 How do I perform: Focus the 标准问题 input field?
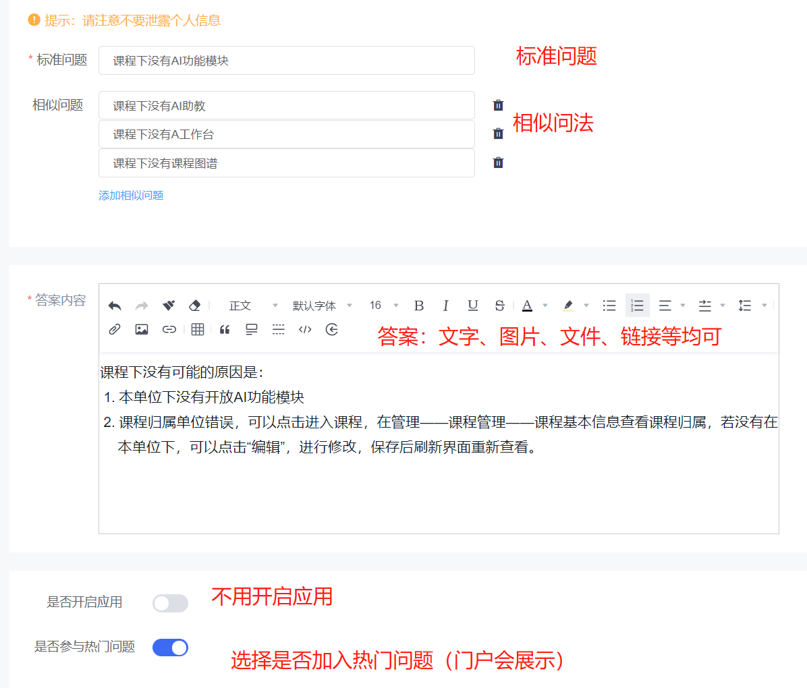click(287, 61)
